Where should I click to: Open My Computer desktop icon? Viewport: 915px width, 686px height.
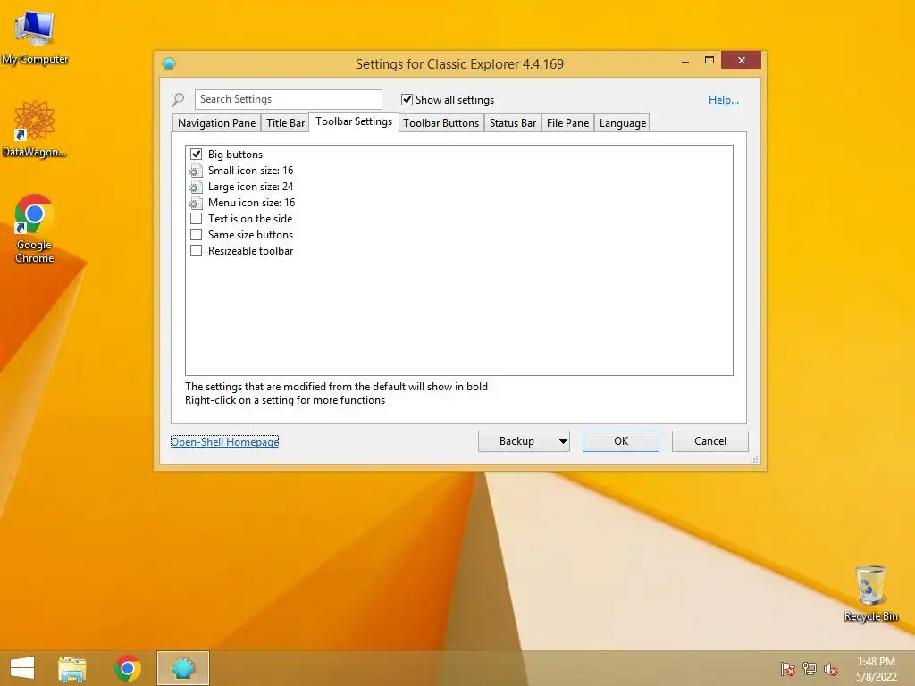pos(35,36)
